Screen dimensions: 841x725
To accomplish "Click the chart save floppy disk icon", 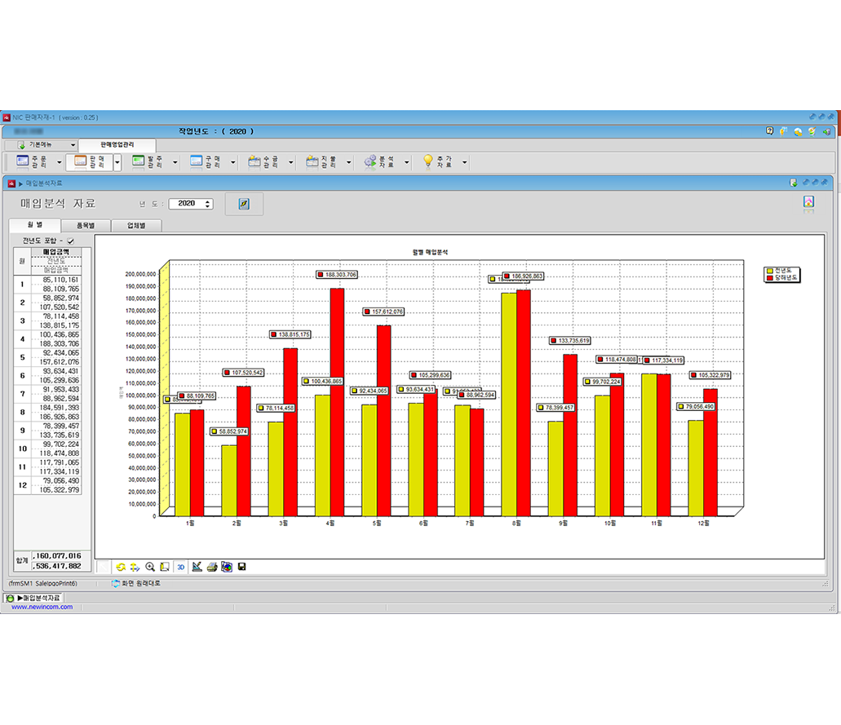I will coord(241,567).
